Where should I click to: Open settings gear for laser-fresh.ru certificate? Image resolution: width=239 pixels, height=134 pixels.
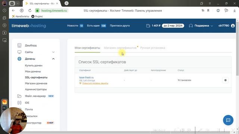[x=226, y=80]
